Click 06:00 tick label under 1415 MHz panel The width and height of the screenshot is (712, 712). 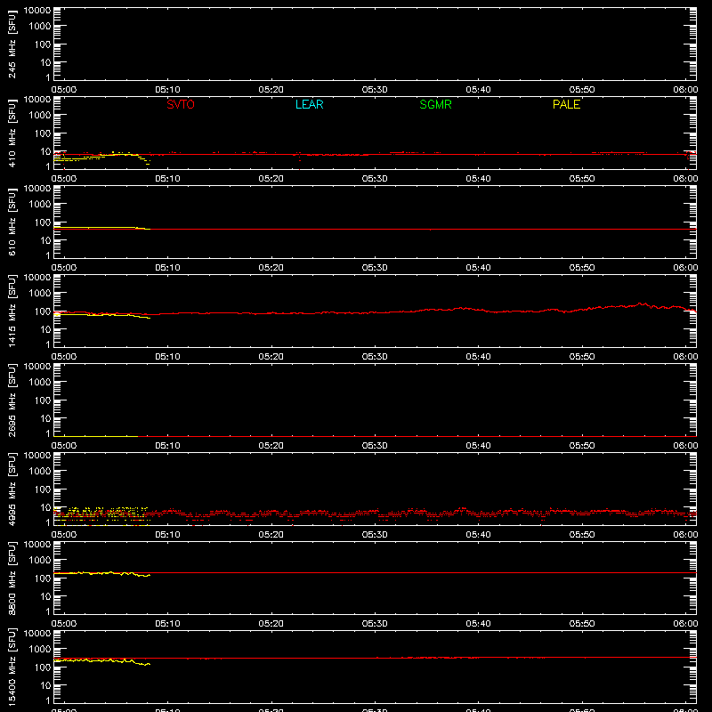(685, 357)
